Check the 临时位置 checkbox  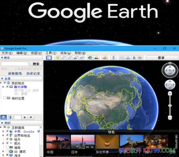[x=5, y=98]
